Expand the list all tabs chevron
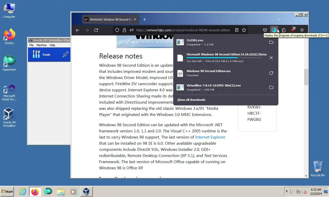 [279, 19]
